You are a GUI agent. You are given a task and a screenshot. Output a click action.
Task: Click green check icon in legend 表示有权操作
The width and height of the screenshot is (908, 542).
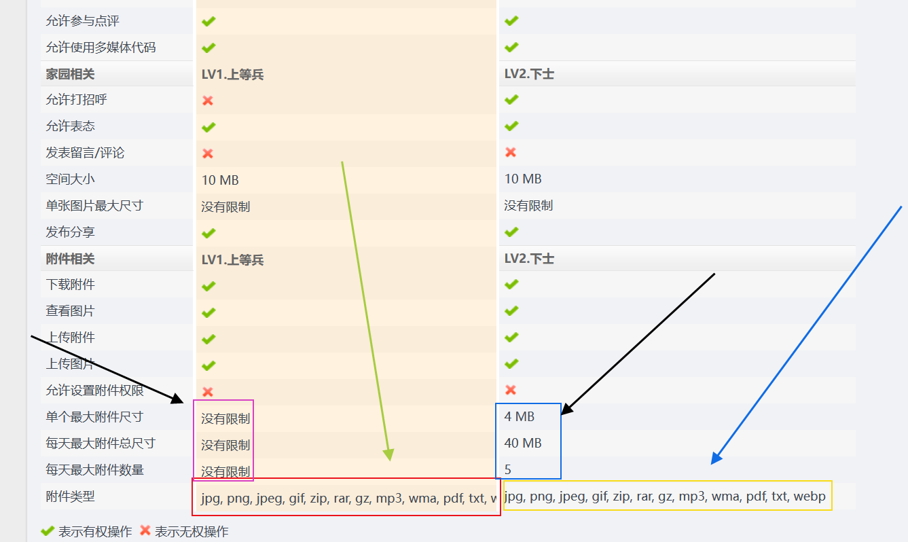(48, 531)
